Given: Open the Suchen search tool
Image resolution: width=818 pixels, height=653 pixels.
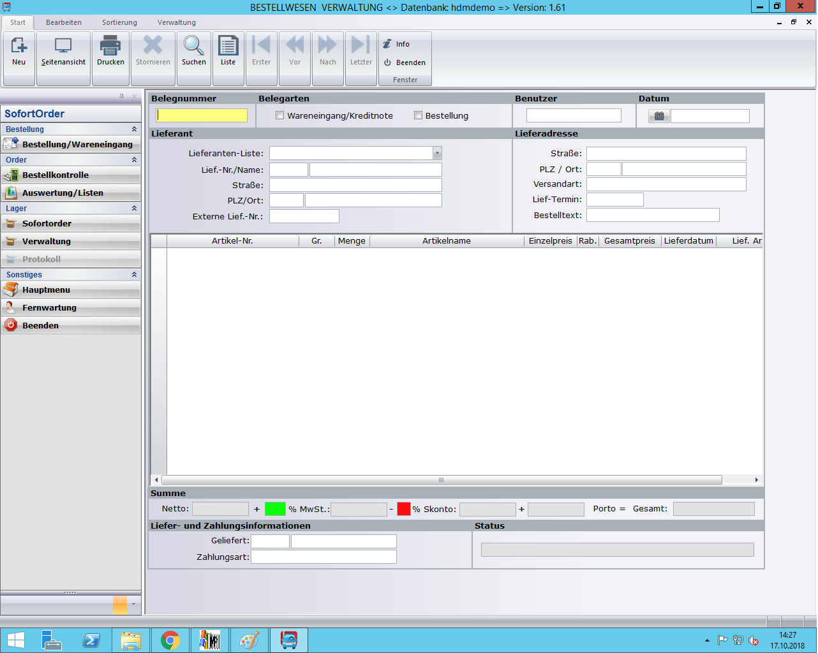Looking at the screenshot, I should (x=193, y=51).
